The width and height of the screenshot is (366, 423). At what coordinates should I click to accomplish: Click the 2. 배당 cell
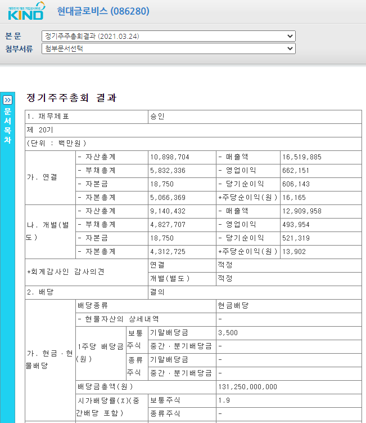(x=87, y=292)
